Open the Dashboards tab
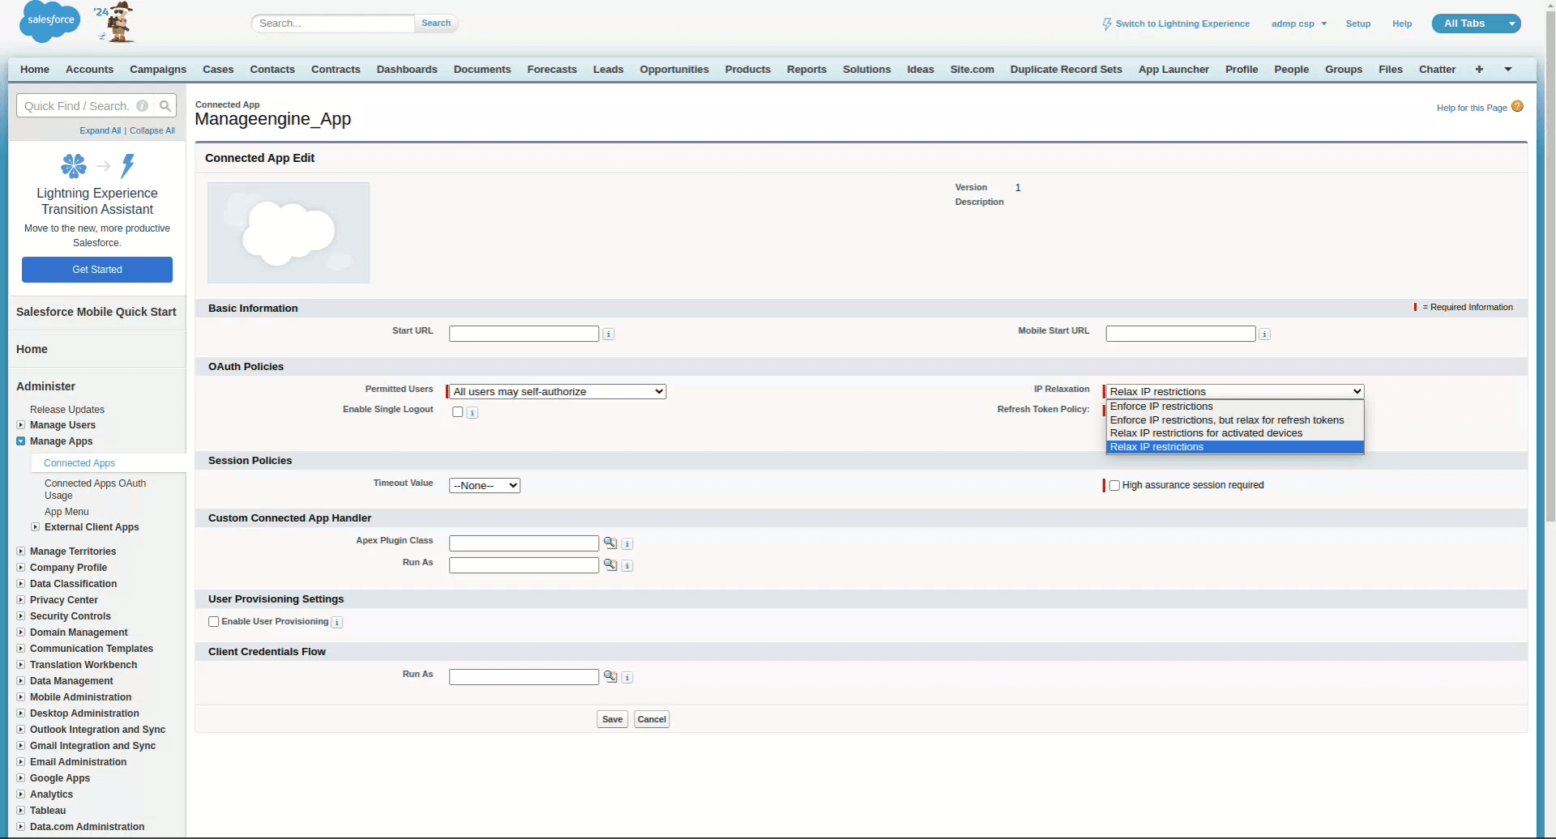The height and width of the screenshot is (839, 1556). coord(406,69)
